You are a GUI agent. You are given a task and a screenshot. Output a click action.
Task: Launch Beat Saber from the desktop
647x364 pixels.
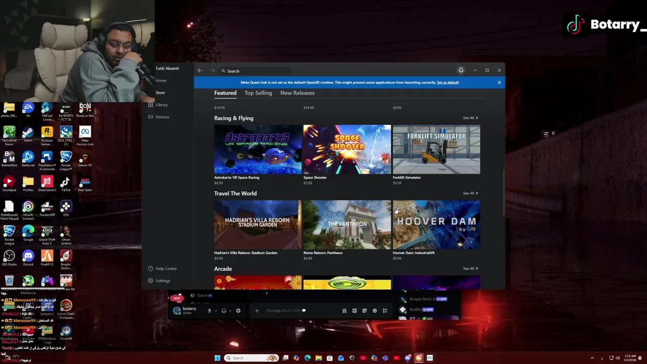pos(85,184)
